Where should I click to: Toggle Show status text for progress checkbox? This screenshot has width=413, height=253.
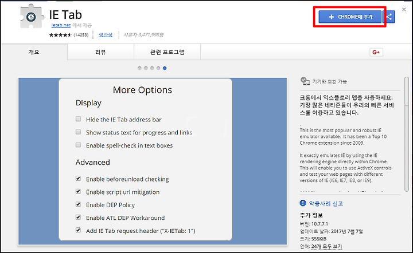coord(78,132)
